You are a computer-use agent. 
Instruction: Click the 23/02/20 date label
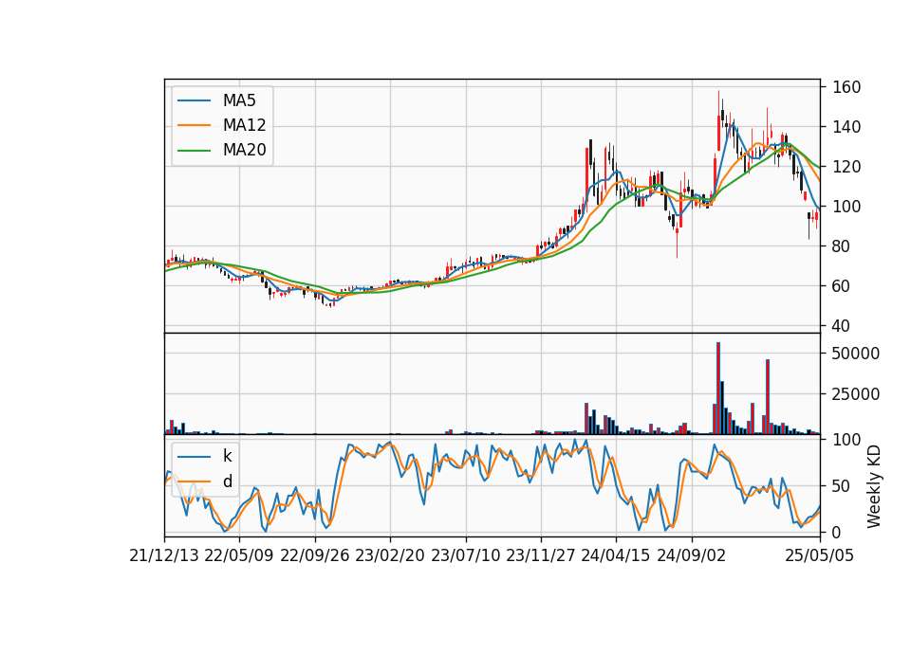click(390, 555)
